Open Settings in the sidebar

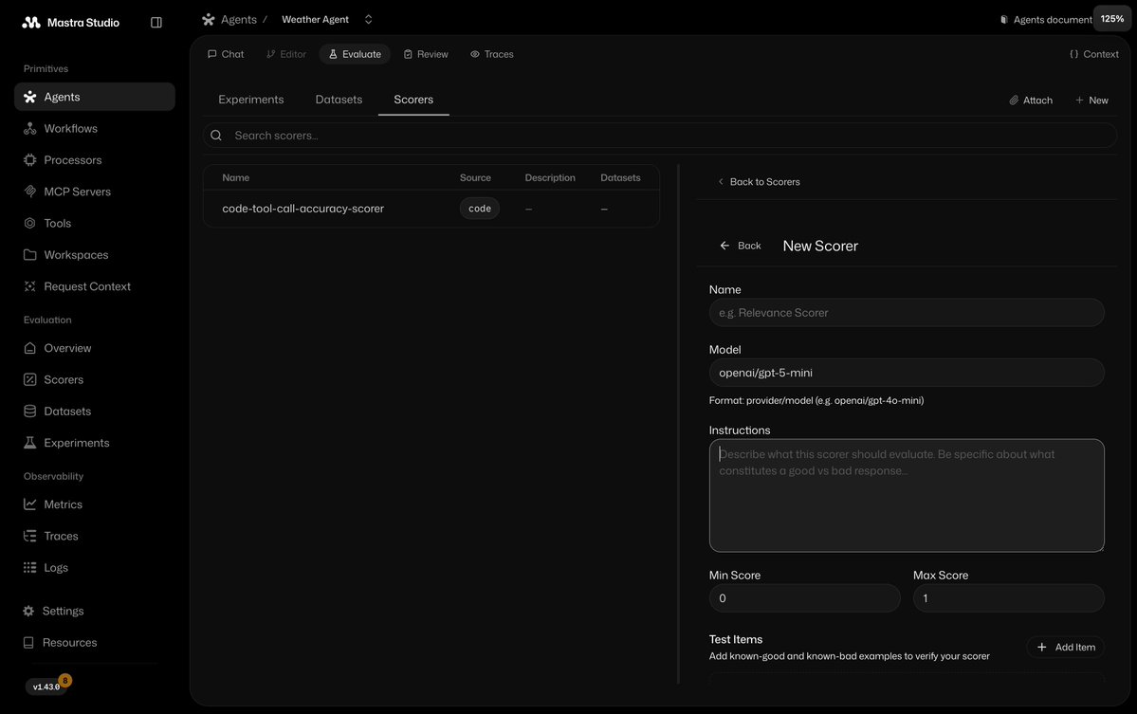click(94, 611)
